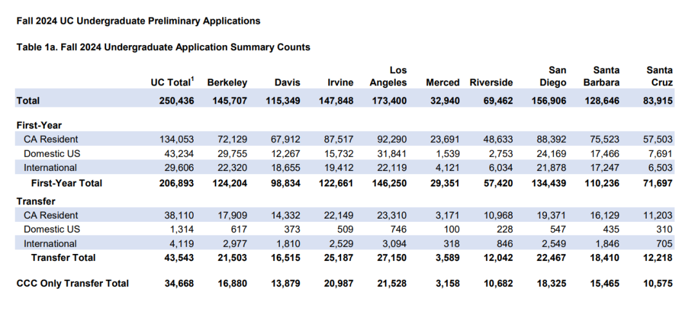
Task: Click San Diego First-Year Total 134,439
Action: click(549, 183)
